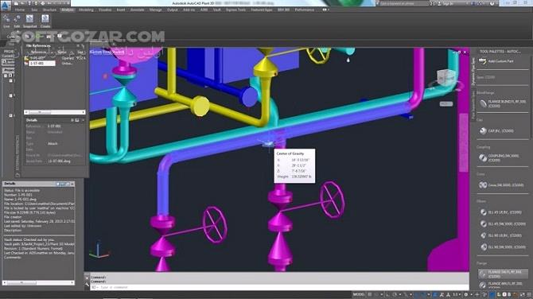This screenshot has height=299, width=533.
Task: Open the Featured Apps ribbon tab
Action: [x=262, y=10]
